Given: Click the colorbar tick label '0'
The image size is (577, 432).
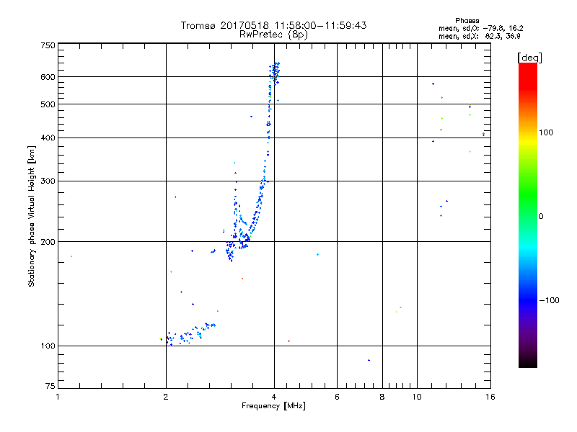Looking at the screenshot, I should [541, 217].
